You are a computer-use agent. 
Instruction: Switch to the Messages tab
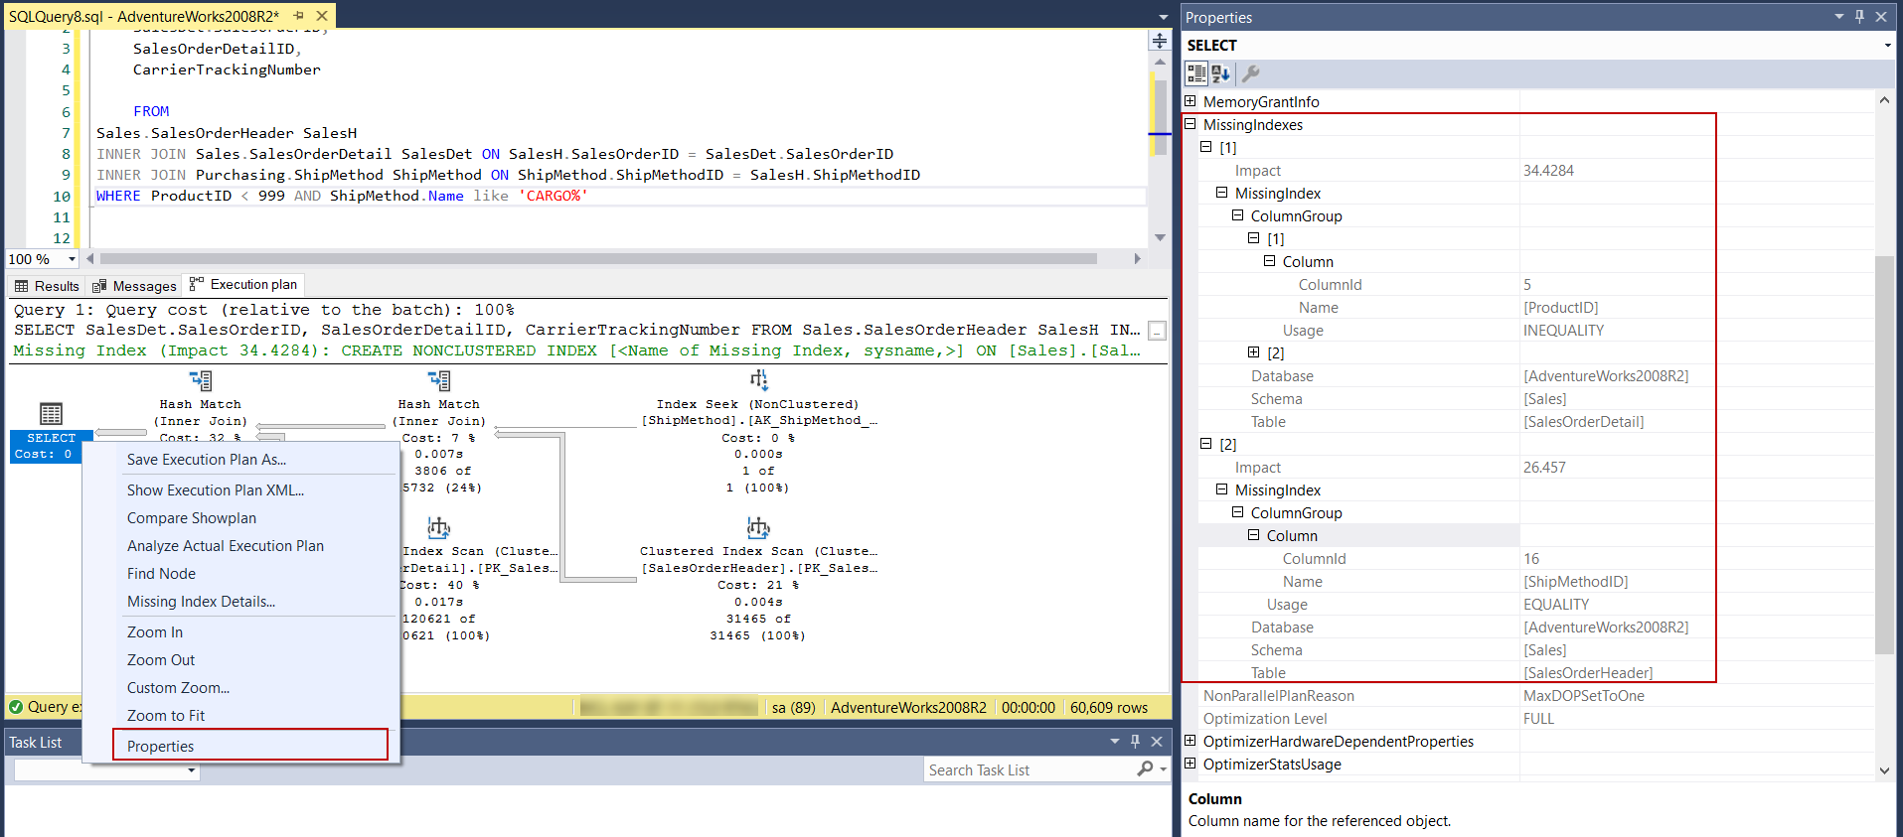(134, 286)
